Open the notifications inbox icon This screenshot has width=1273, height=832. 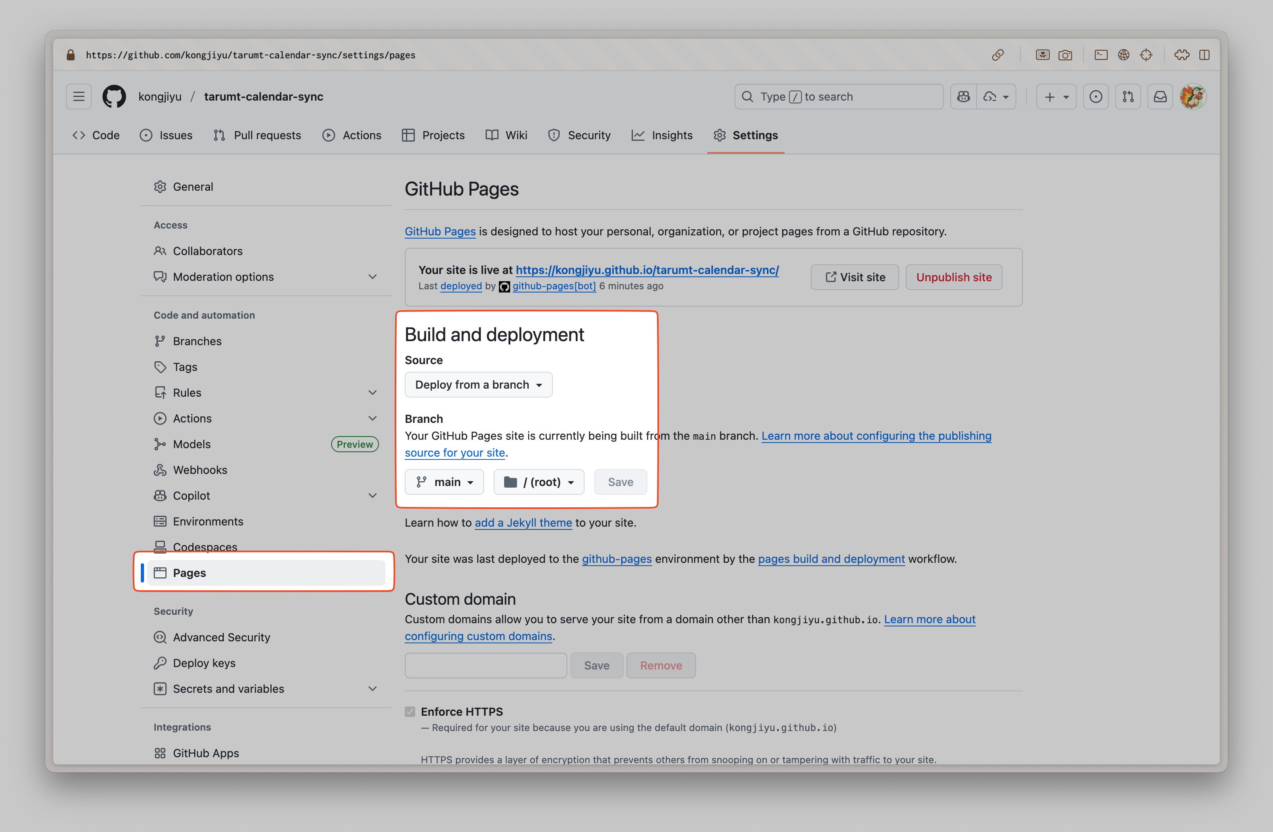click(1160, 96)
